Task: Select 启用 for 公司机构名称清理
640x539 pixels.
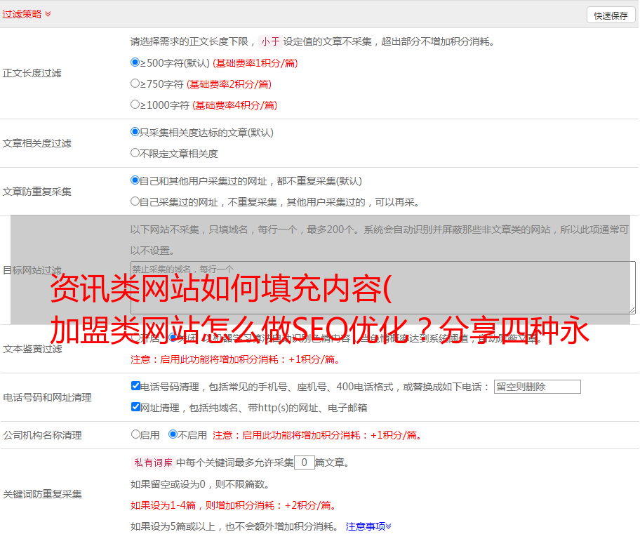Action: [x=135, y=434]
